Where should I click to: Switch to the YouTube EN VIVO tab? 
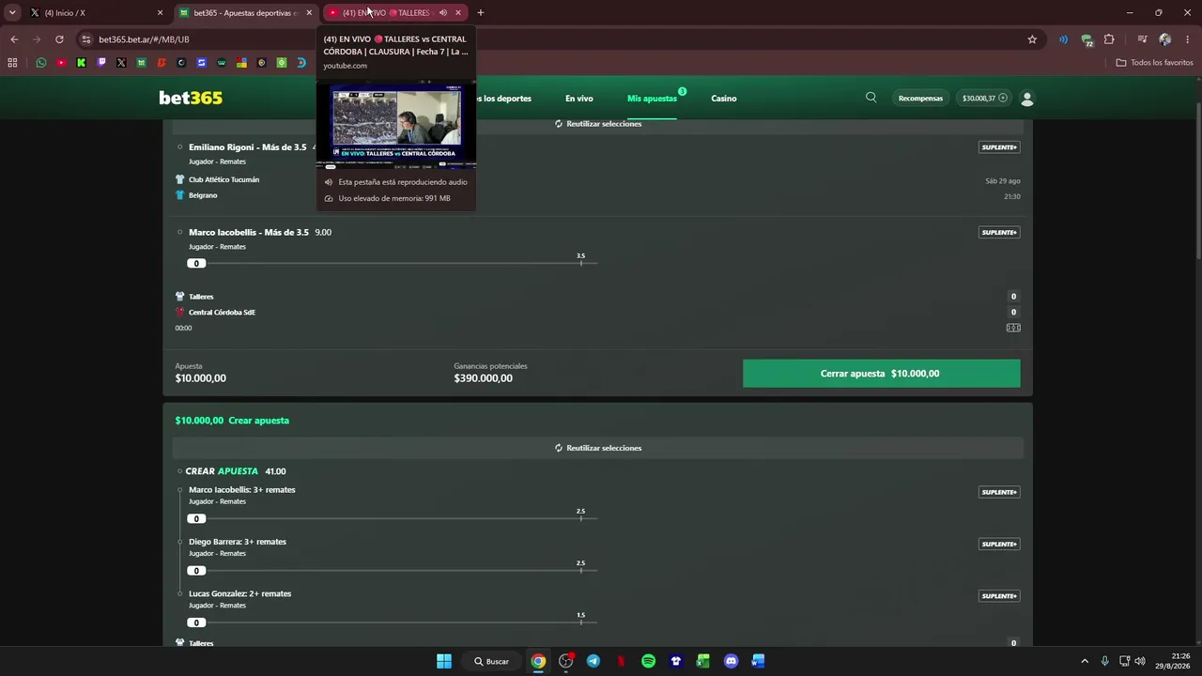click(395, 12)
